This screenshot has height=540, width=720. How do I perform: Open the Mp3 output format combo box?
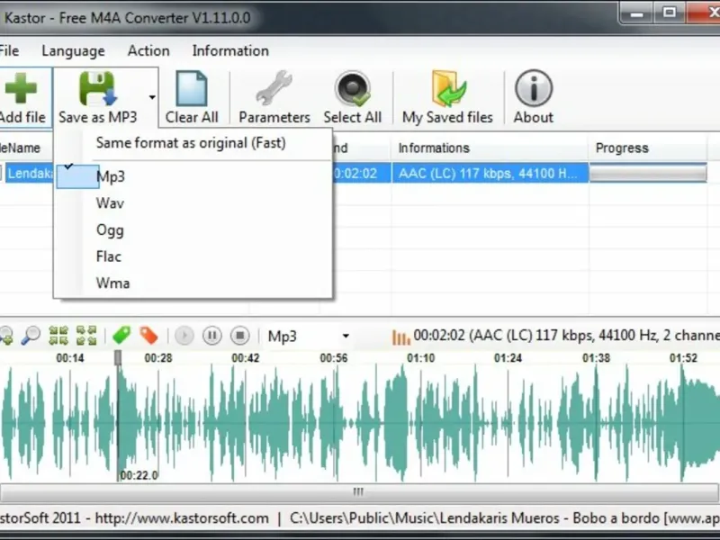[309, 336]
